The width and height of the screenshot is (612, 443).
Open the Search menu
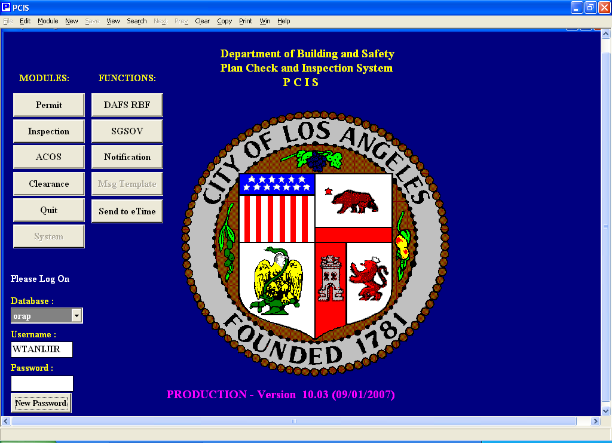point(136,21)
